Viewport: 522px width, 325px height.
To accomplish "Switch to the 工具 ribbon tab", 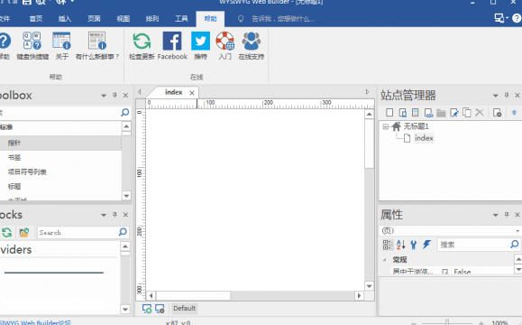I will (x=181, y=19).
